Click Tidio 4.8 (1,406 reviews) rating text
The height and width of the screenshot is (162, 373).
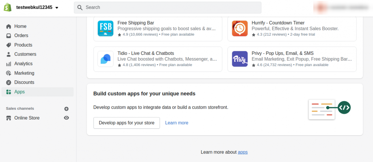pyautogui.click(x=139, y=65)
